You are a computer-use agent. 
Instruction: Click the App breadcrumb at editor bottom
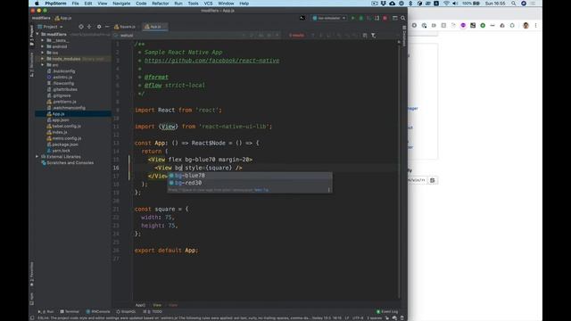140,305
